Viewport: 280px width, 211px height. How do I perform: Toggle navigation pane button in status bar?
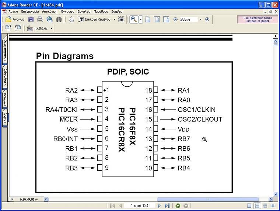[x=12, y=199]
